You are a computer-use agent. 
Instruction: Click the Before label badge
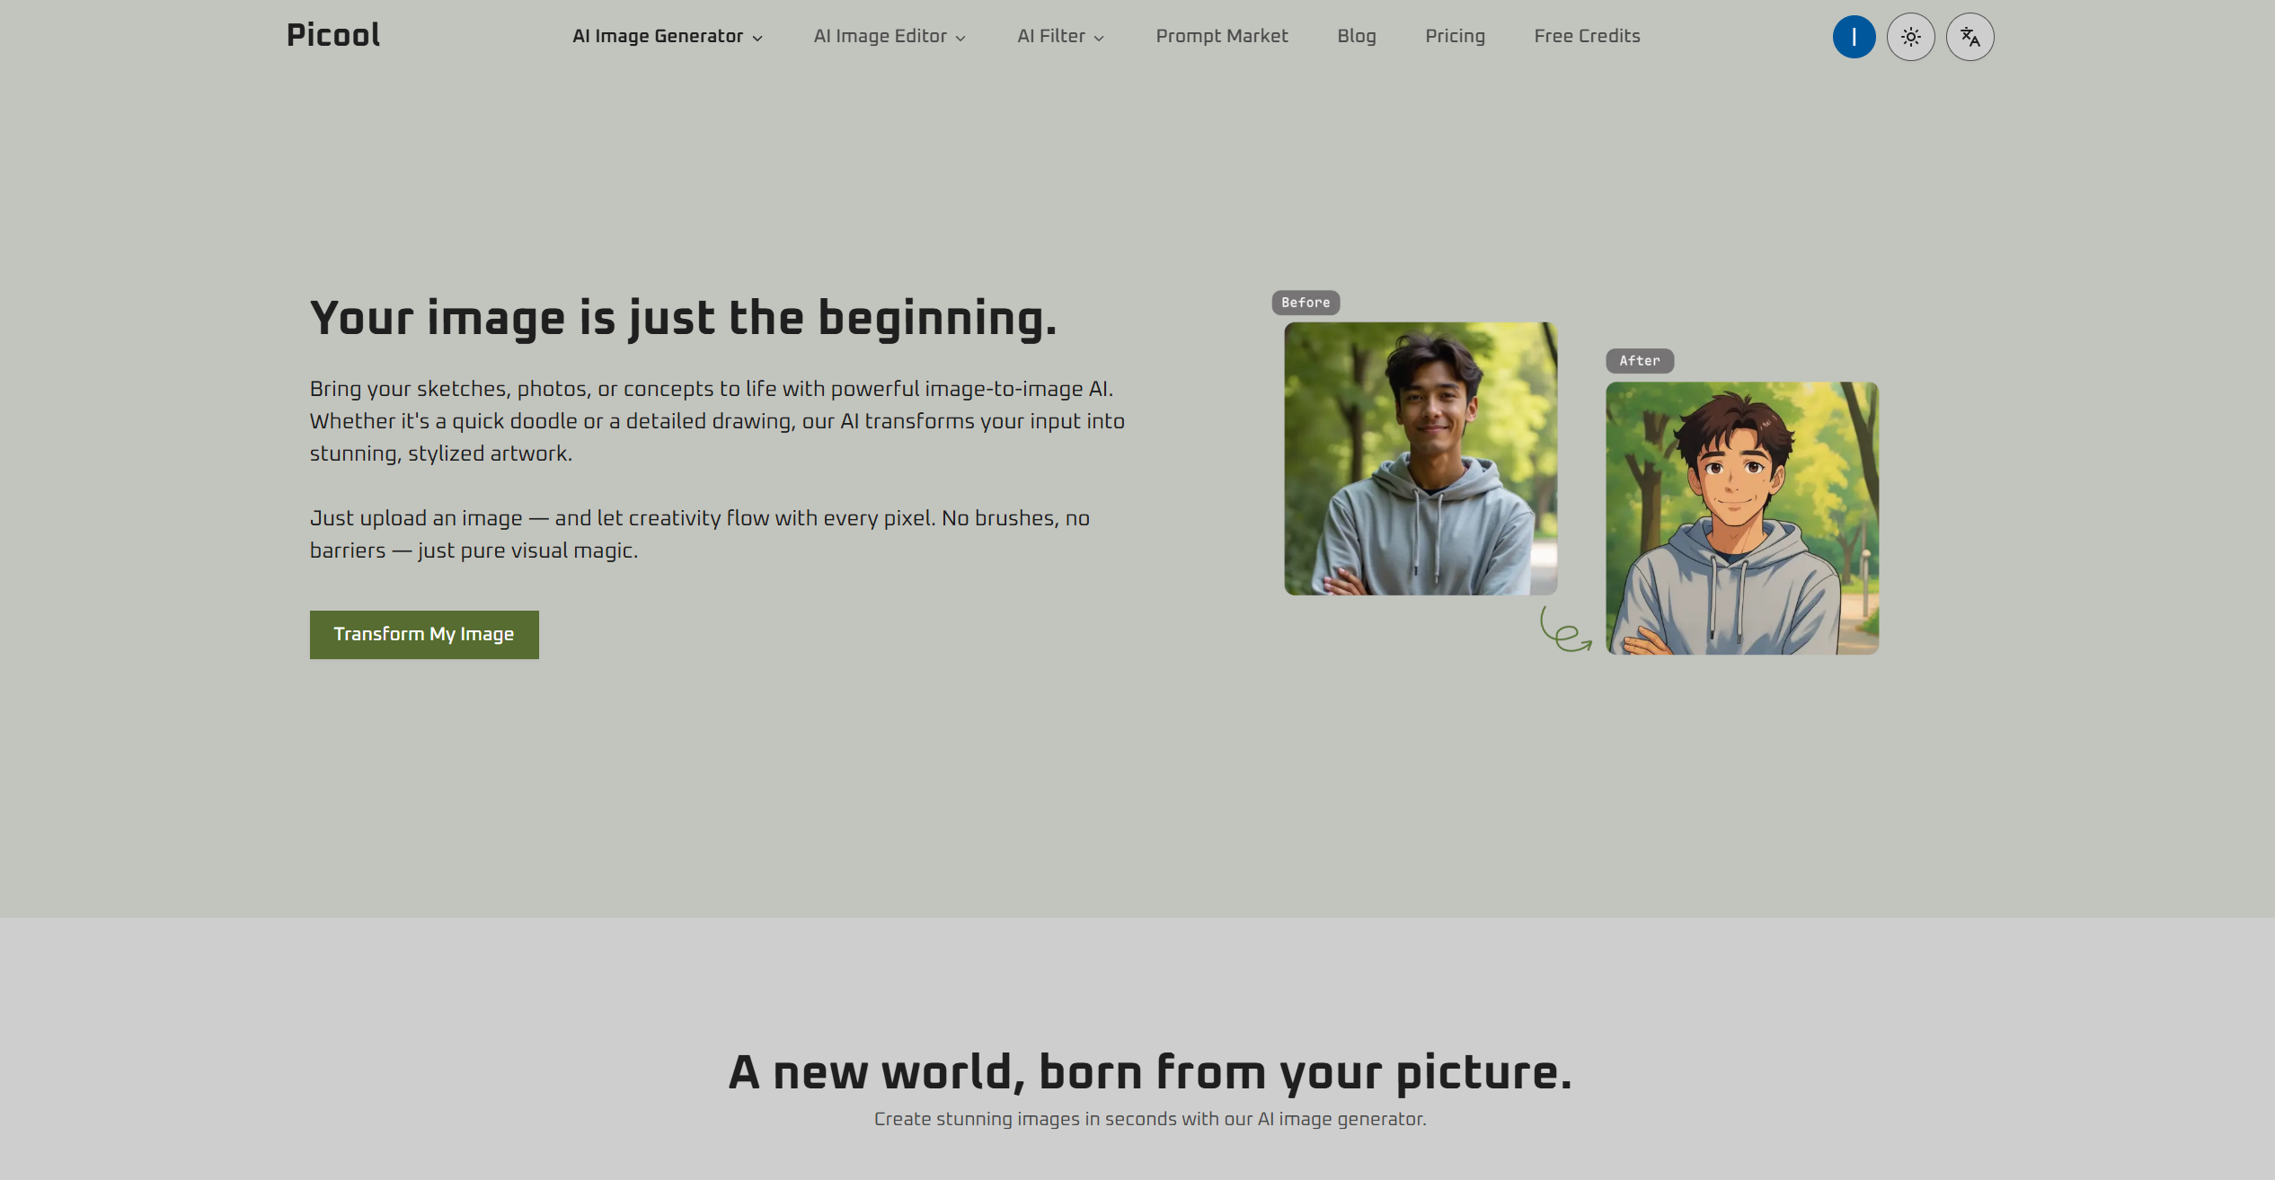[1306, 303]
